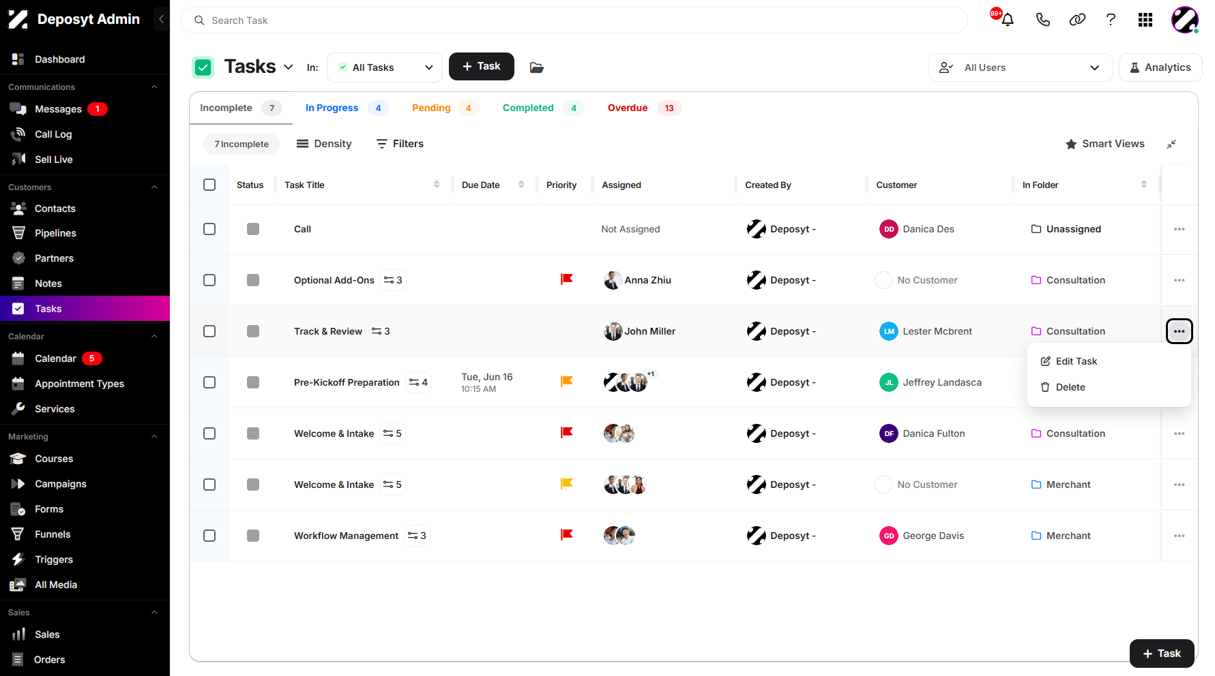Switch to Completed tab

[542, 108]
